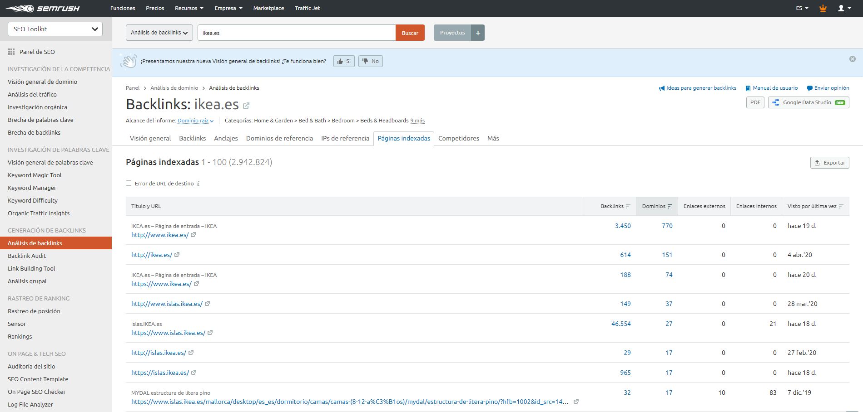863x412 pixels.
Task: Click the PDF export button
Action: point(755,102)
